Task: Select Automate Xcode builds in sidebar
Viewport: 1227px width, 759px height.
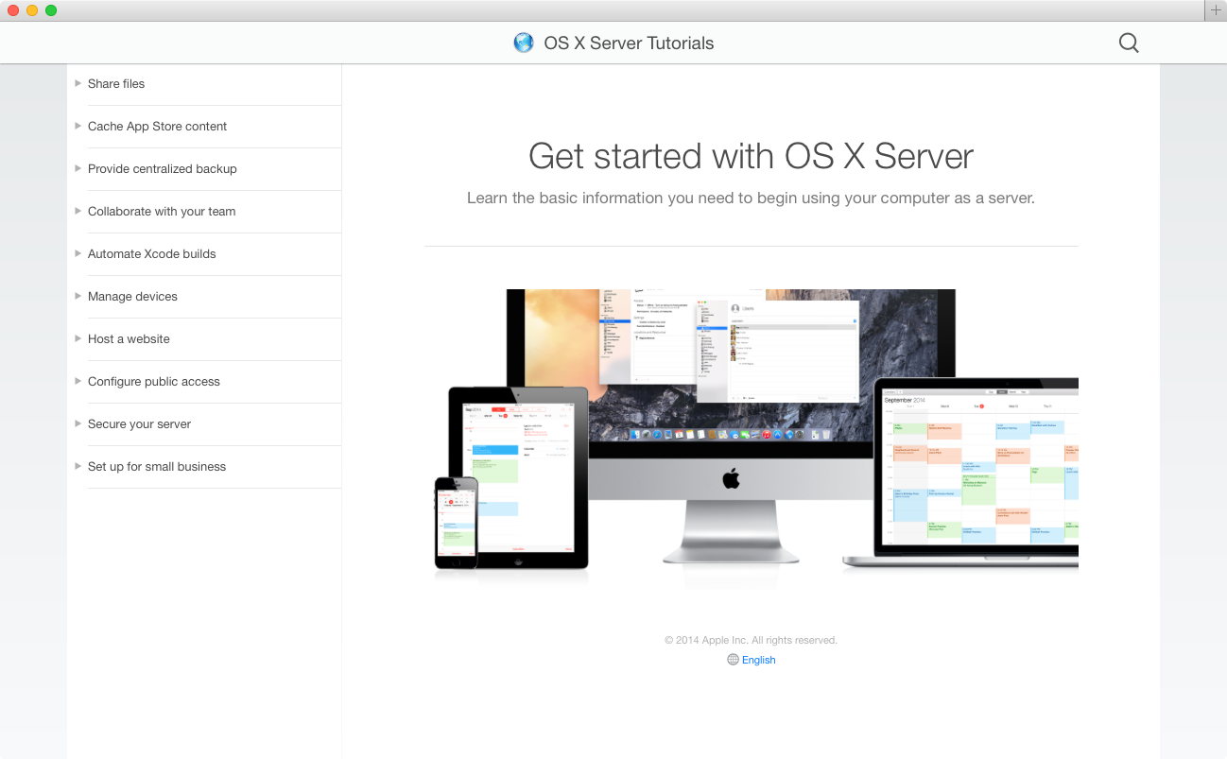Action: tap(151, 254)
